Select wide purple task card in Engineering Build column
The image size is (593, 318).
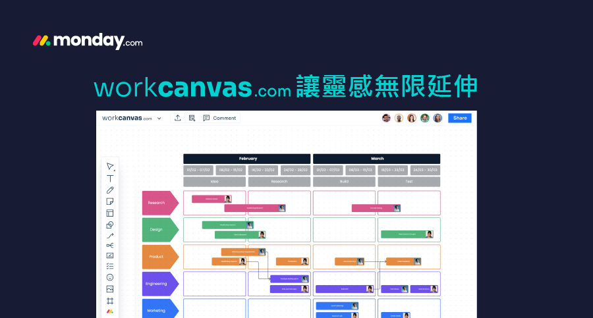(x=345, y=289)
